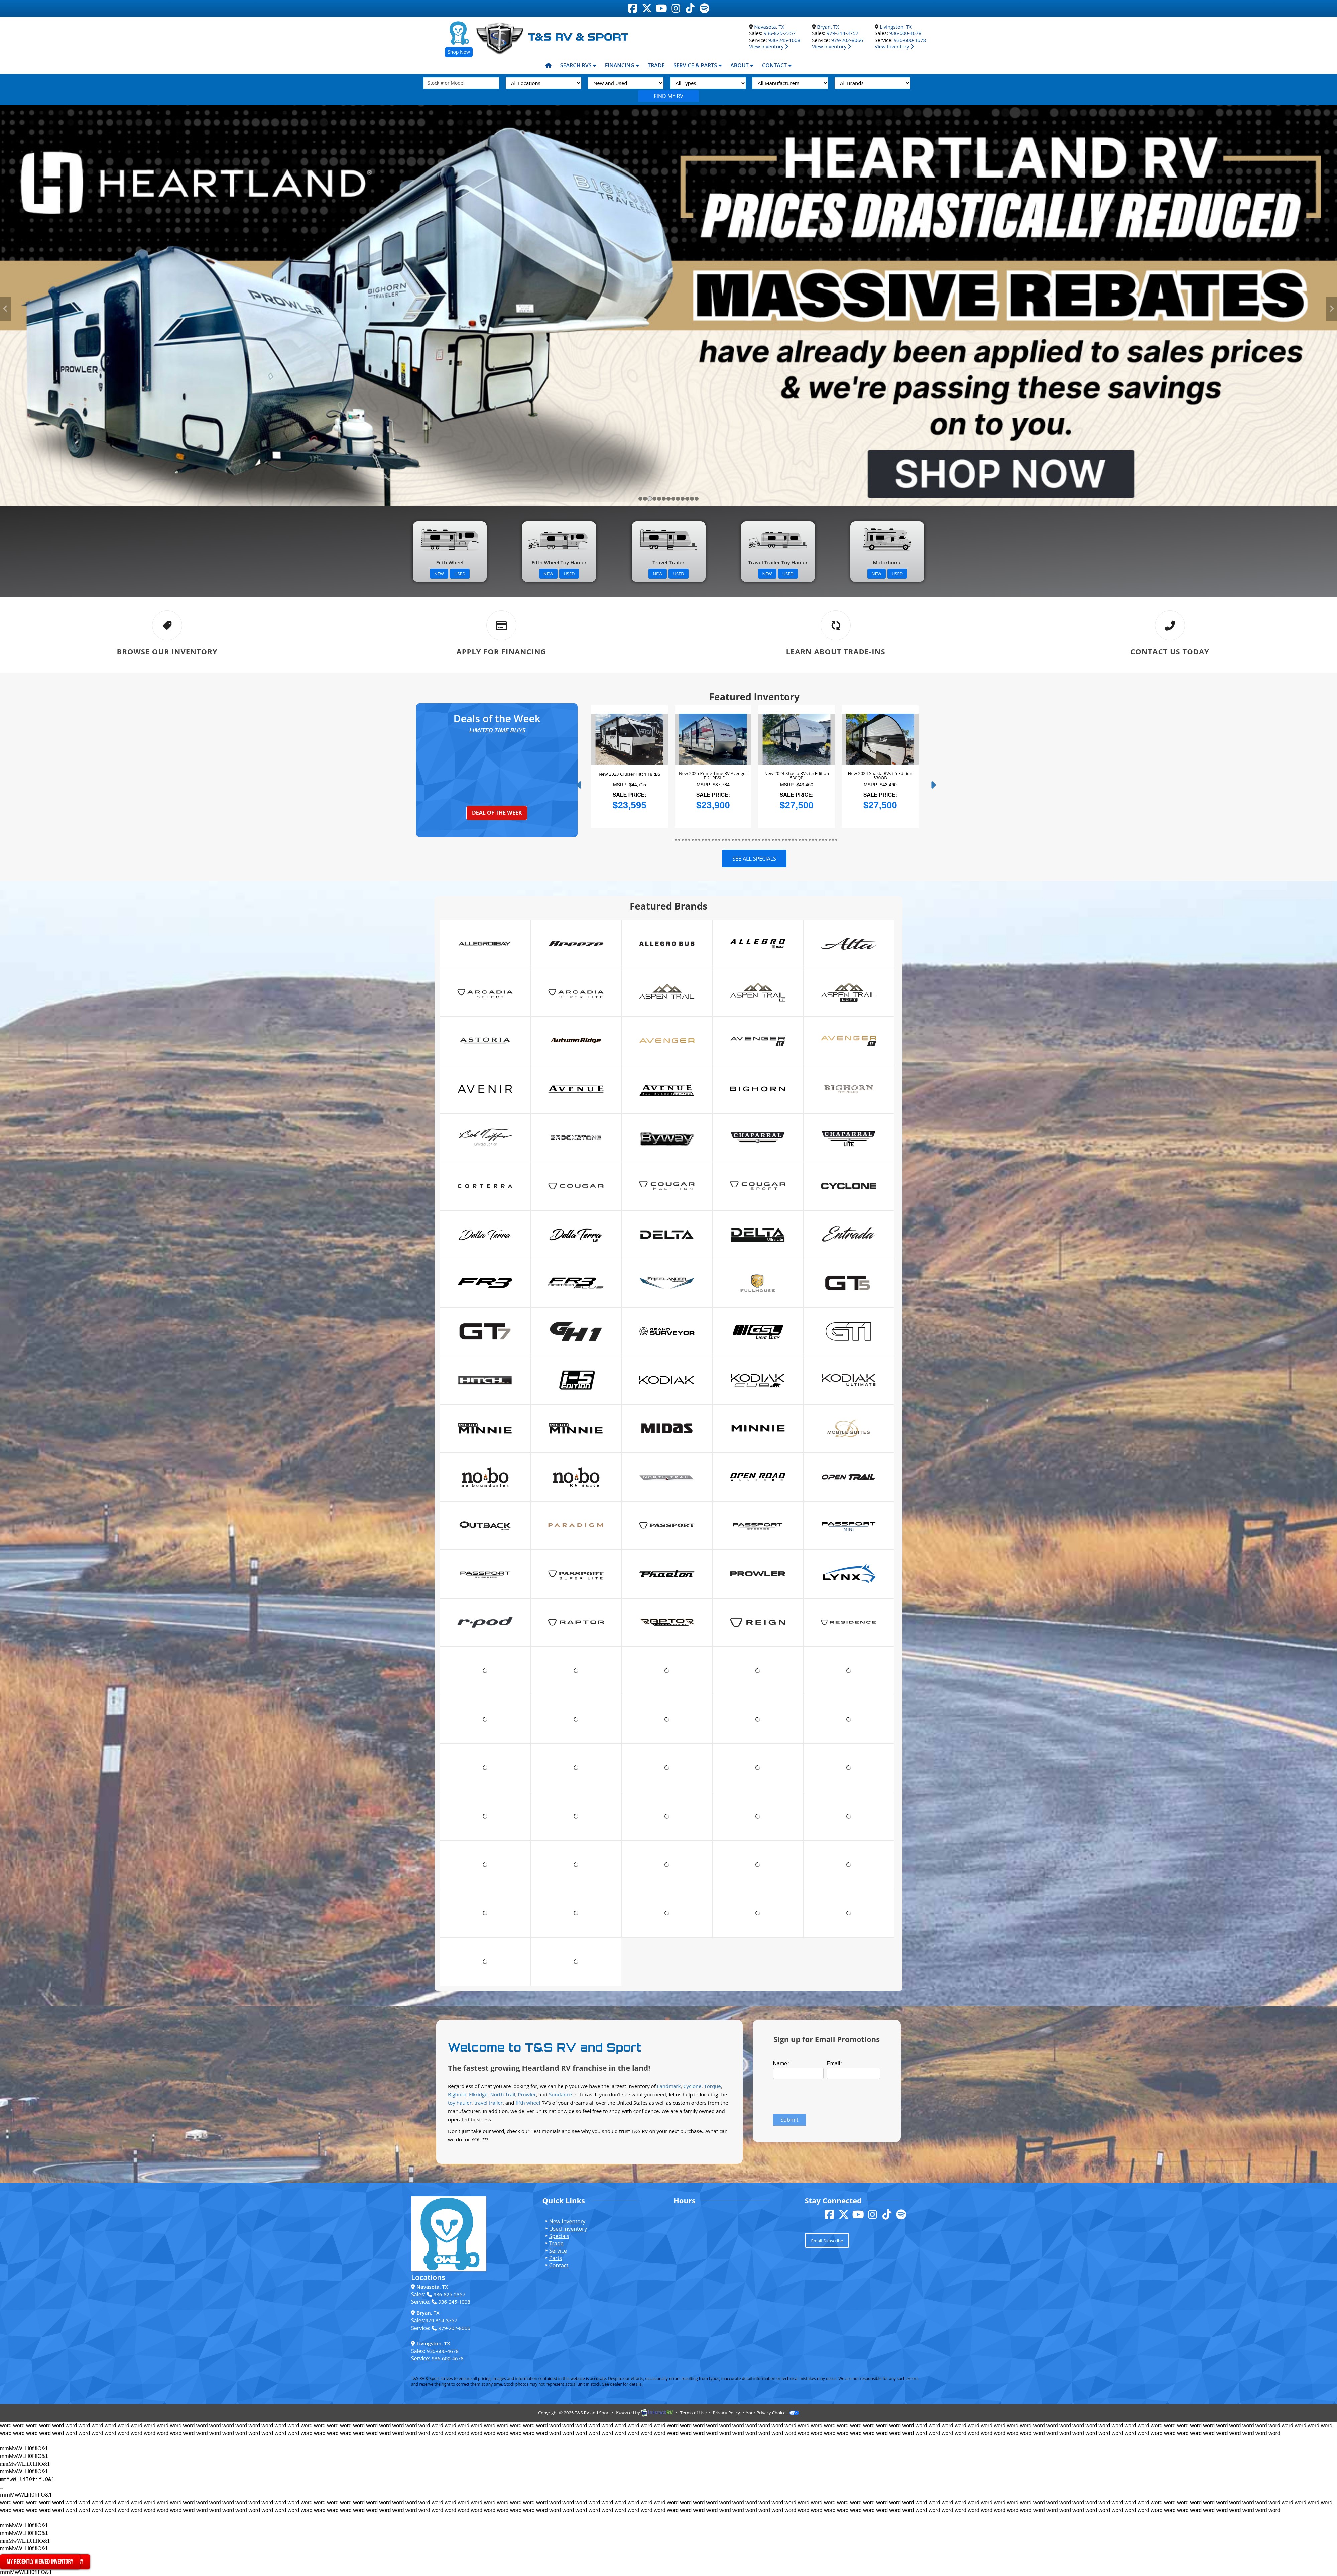The height and width of the screenshot is (2576, 1337).
Task: Open the footer YouTube icon under Stay Connected
Action: click(x=858, y=2214)
